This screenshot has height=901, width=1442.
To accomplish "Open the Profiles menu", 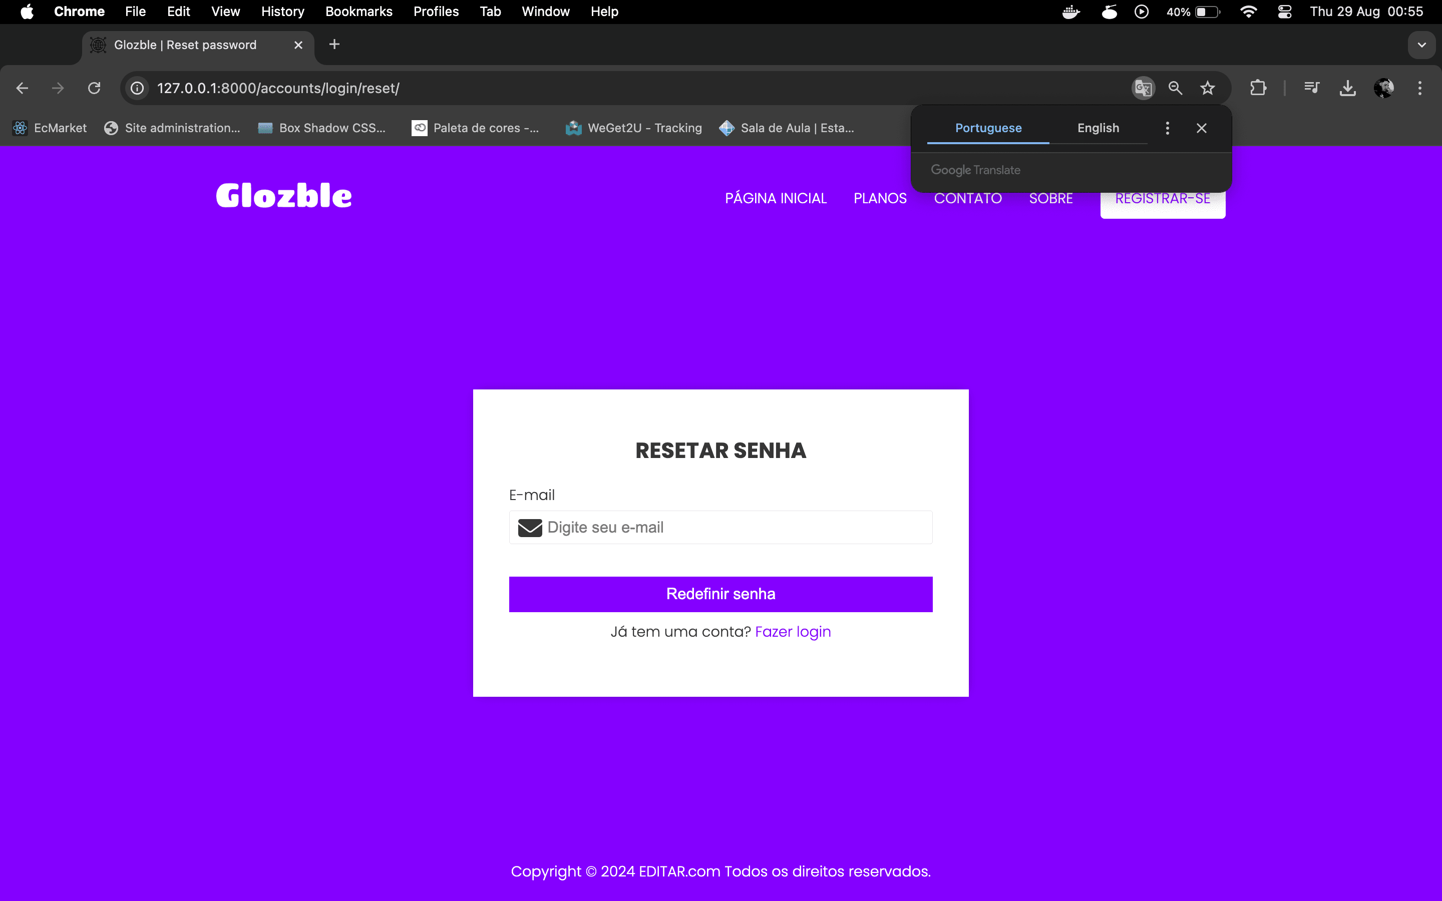I will coord(436,12).
